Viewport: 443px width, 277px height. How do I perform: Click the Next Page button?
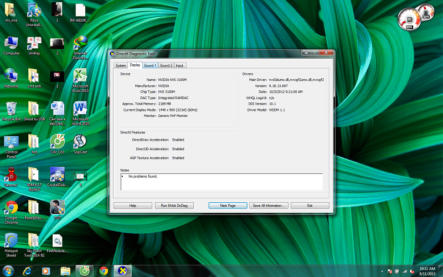tap(228, 206)
